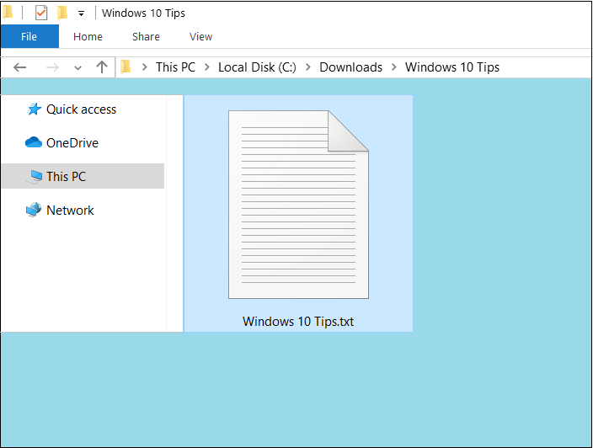Screen dimensions: 593x448
Task: Expand chevron after Local Disk (C:)
Action: tap(308, 67)
